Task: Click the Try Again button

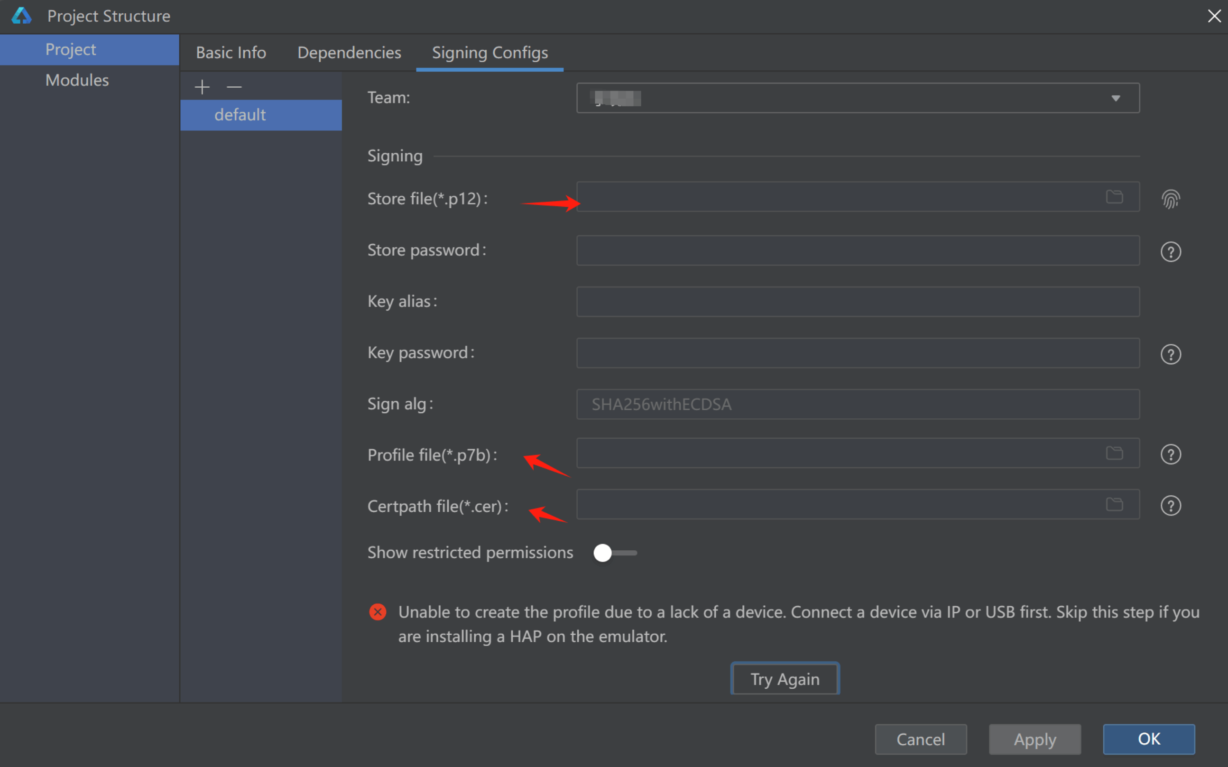Action: point(785,680)
